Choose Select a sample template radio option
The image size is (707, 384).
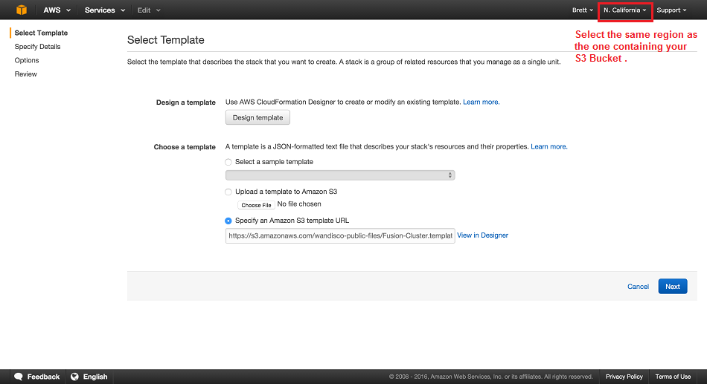[228, 162]
